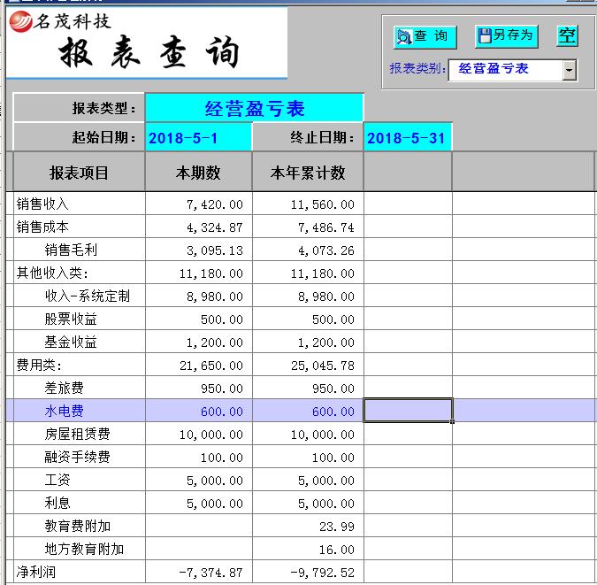Viewport: 597px width, 585px height.
Task: Click the 4,073.26 yearly gross profit
Action: (x=325, y=250)
